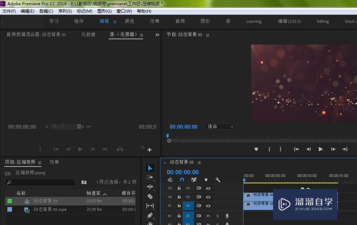Toggle the V2 track lock
The height and width of the screenshot is (225, 357).
(x=179, y=197)
